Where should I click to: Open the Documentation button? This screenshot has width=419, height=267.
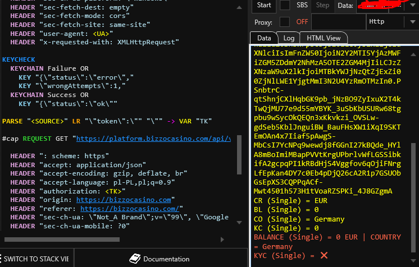pyautogui.click(x=160, y=259)
